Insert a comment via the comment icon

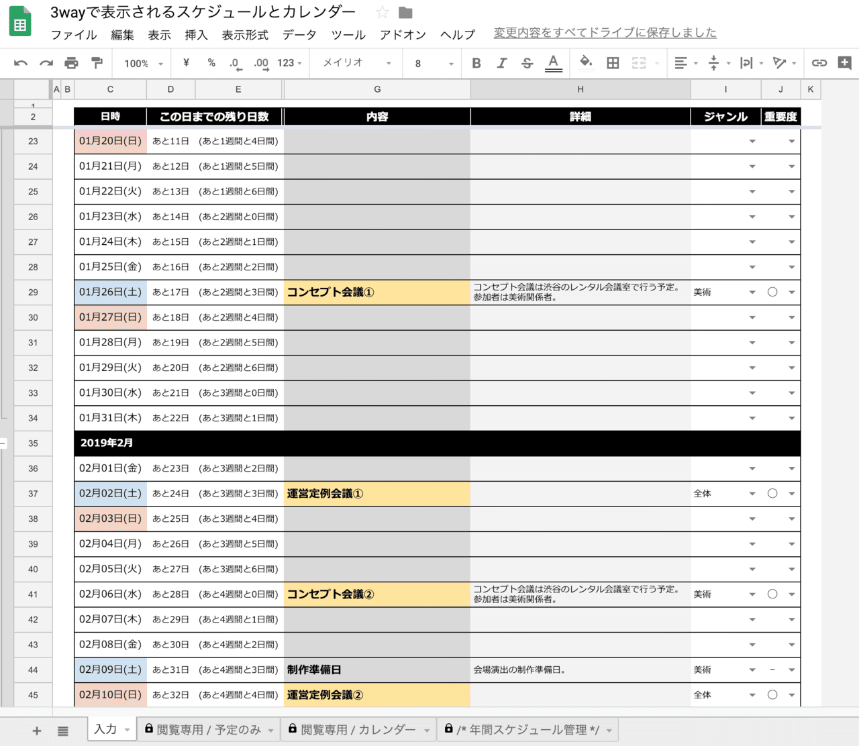[x=844, y=62]
